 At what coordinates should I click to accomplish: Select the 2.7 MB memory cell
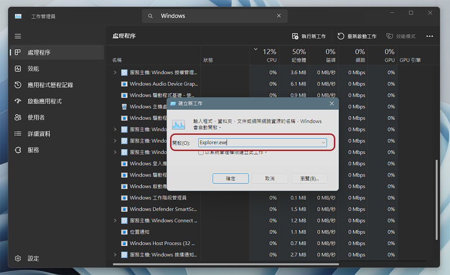pos(298,255)
